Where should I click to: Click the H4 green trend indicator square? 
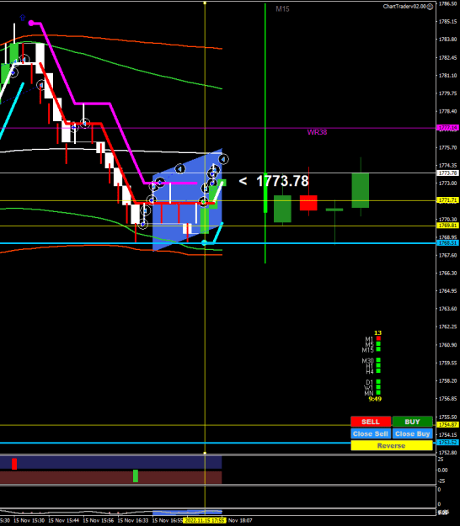[x=378, y=370]
